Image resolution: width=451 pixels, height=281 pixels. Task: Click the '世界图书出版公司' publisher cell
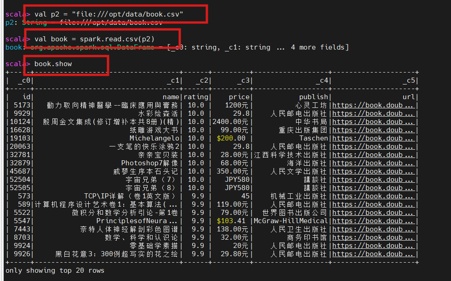click(x=295, y=213)
